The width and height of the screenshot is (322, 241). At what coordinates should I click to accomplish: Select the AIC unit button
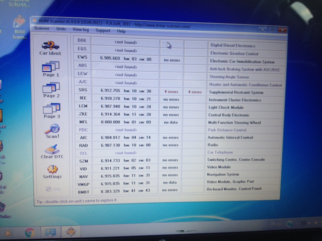click(x=84, y=138)
